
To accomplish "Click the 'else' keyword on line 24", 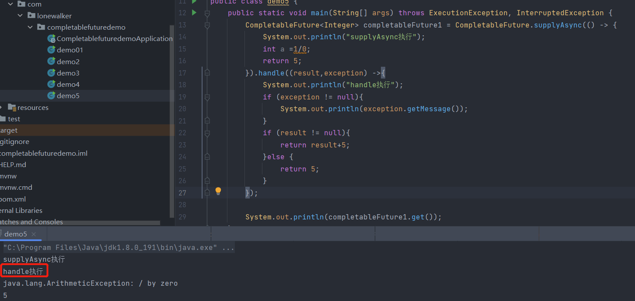I will point(276,157).
